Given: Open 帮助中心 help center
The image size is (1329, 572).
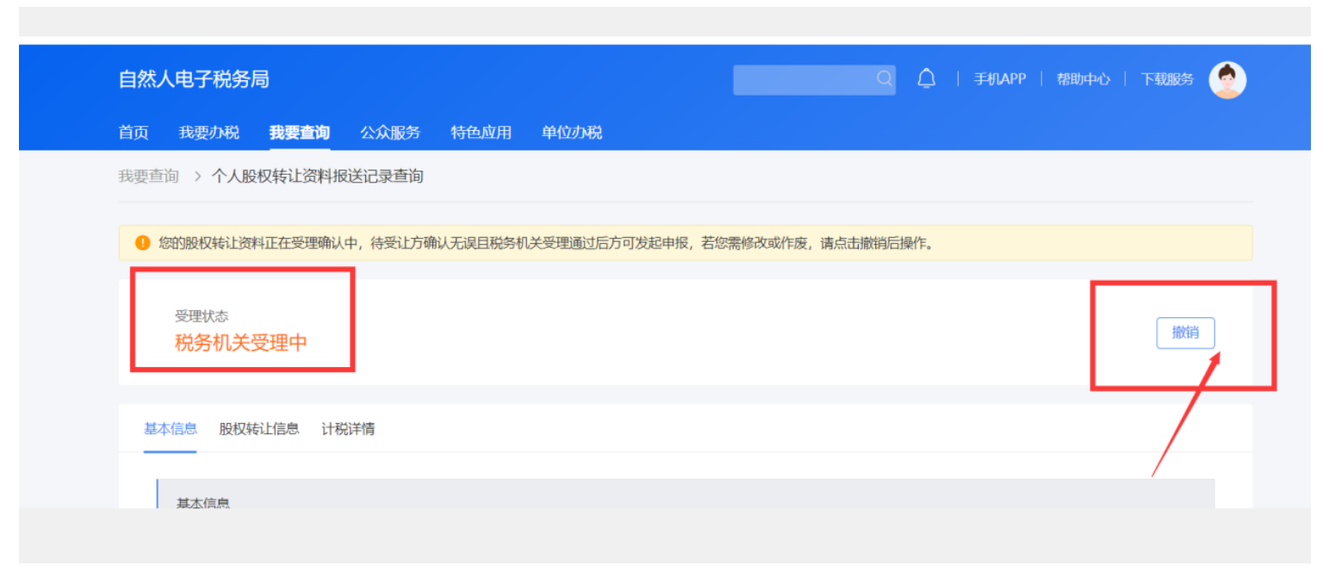Looking at the screenshot, I should (x=1084, y=79).
